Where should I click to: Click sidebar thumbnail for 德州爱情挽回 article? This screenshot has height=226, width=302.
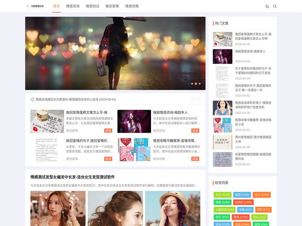pyautogui.click(x=222, y=142)
